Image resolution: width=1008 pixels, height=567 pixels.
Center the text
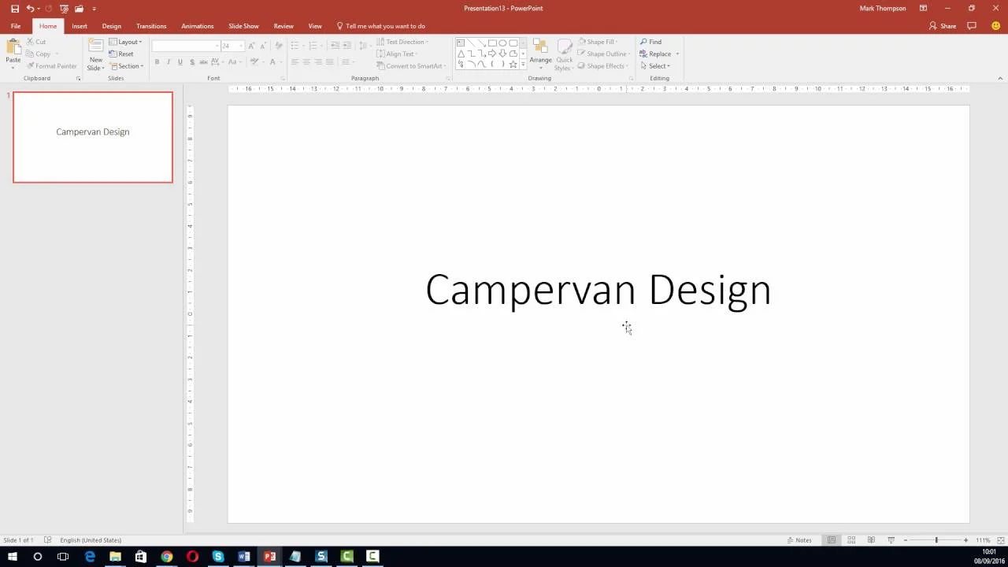pos(306,61)
